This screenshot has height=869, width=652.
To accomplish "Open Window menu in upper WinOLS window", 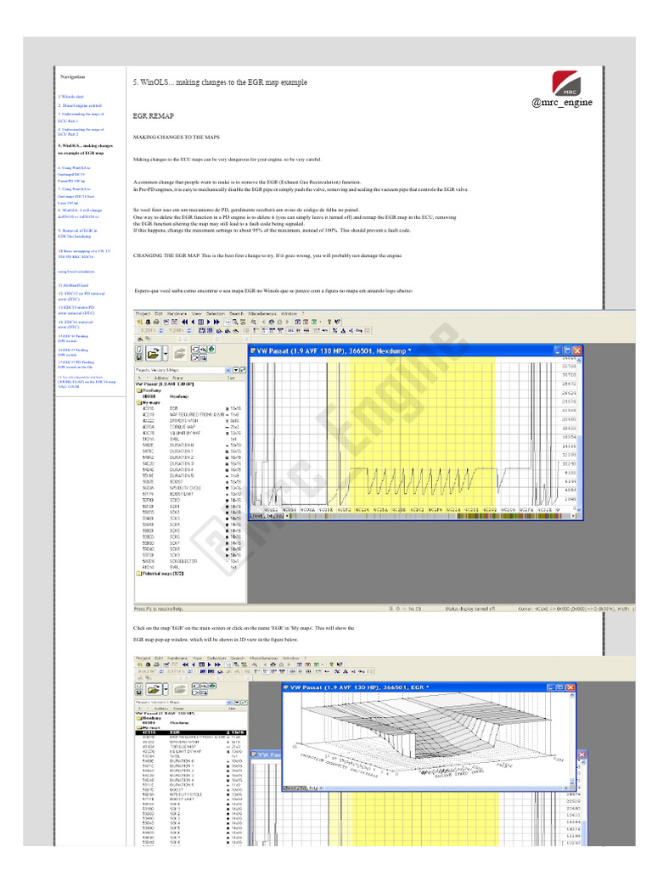I will pyautogui.click(x=289, y=314).
